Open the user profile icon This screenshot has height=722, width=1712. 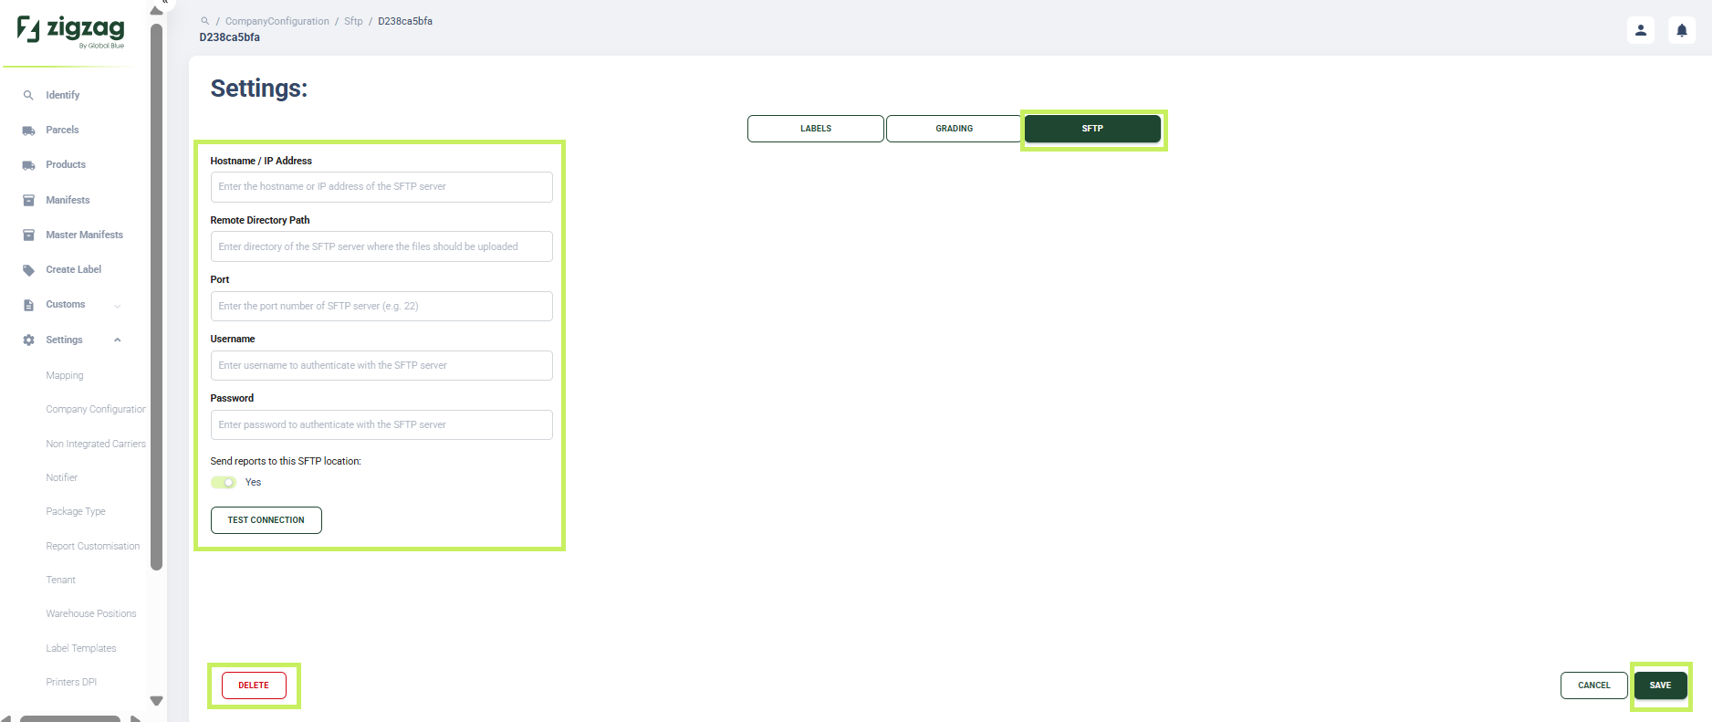pos(1640,30)
